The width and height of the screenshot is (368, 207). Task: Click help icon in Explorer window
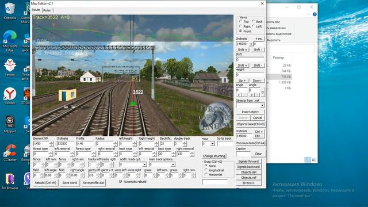point(315,14)
